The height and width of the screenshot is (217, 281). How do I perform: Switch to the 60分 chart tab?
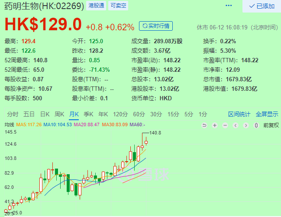point(139,114)
